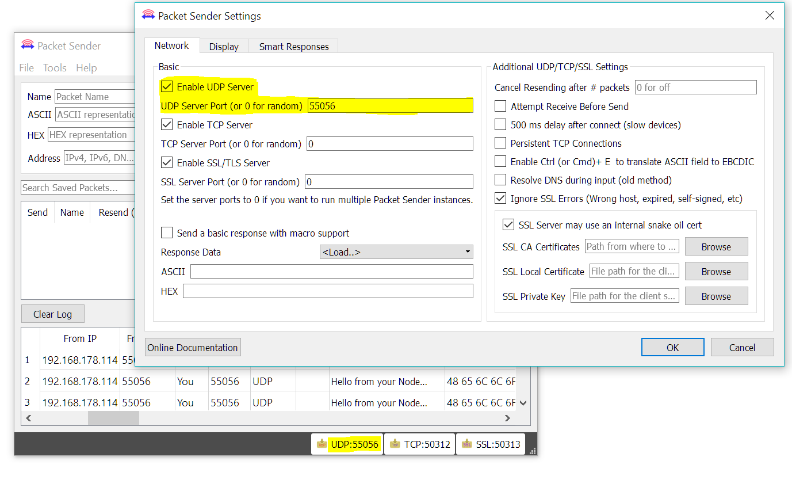792x480 pixels.
Task: Open the Tools menu in Packet Sender
Action: (55, 68)
